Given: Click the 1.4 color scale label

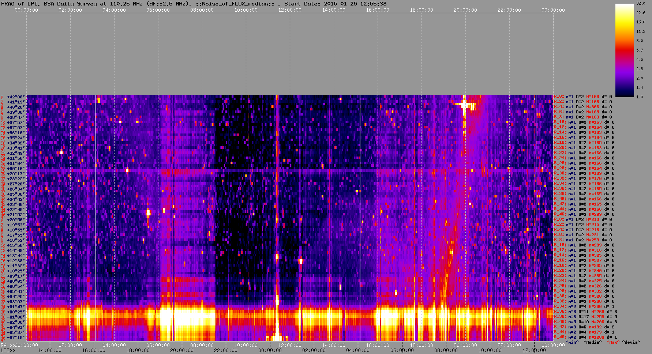Looking at the screenshot, I should 640,88.
